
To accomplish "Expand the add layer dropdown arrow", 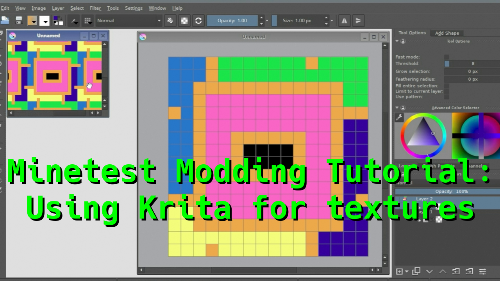I will [407, 271].
